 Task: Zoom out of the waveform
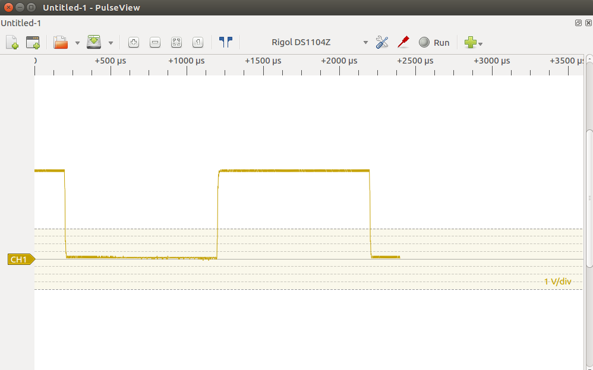pyautogui.click(x=155, y=42)
